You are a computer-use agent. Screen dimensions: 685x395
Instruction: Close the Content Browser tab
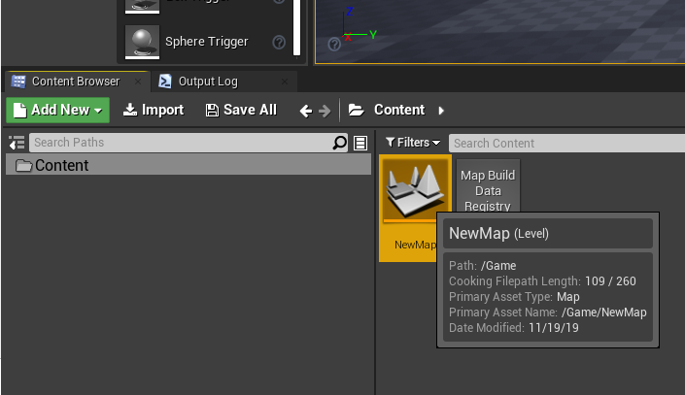click(138, 82)
